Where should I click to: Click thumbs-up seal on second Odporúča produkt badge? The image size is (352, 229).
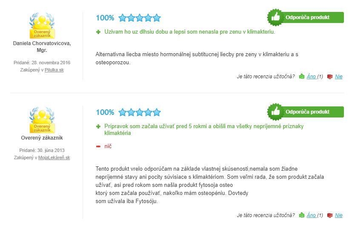[x=275, y=112]
